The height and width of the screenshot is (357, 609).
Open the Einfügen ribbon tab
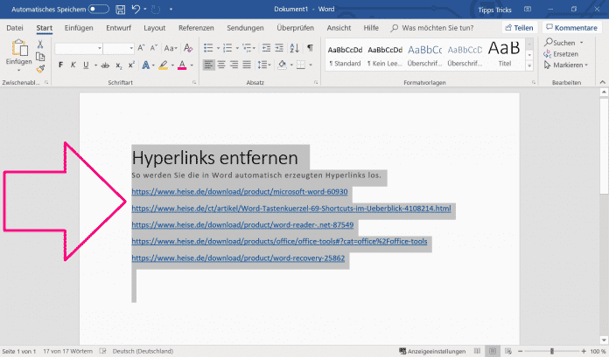[79, 28]
